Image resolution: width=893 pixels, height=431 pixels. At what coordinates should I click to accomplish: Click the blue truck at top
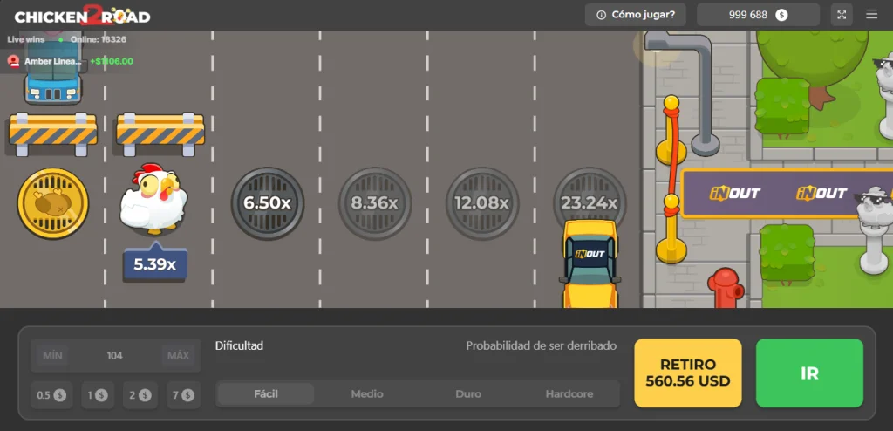pyautogui.click(x=52, y=67)
